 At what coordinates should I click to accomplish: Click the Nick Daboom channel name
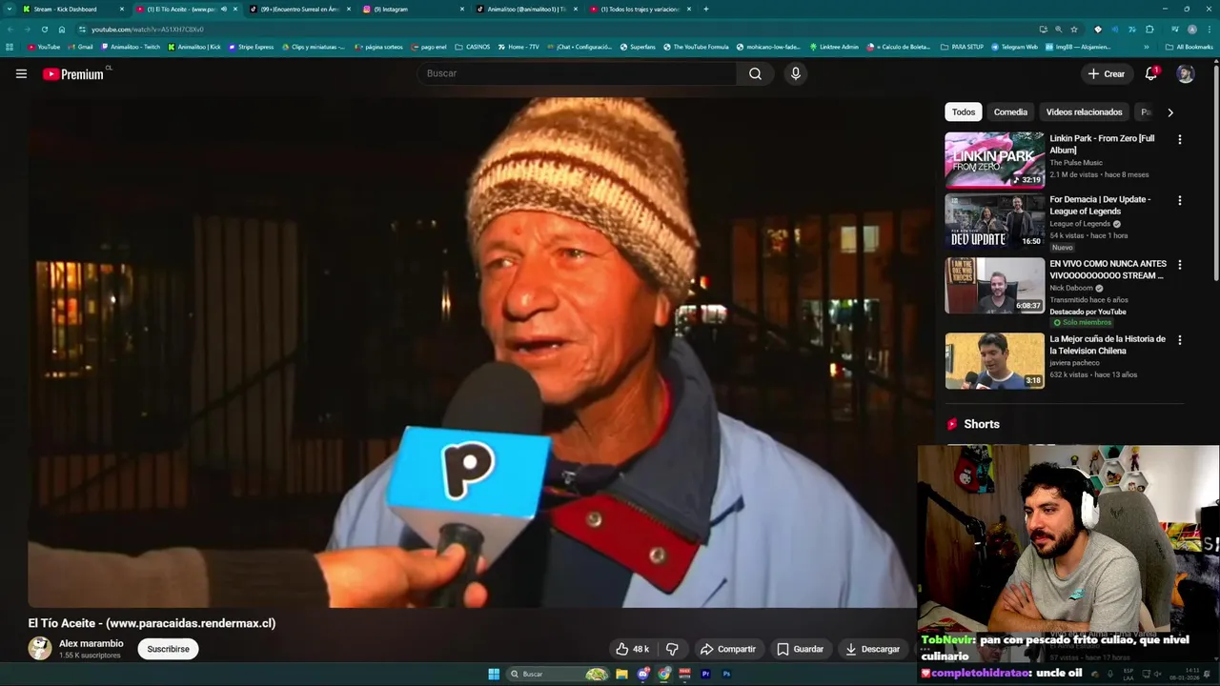1071,288
